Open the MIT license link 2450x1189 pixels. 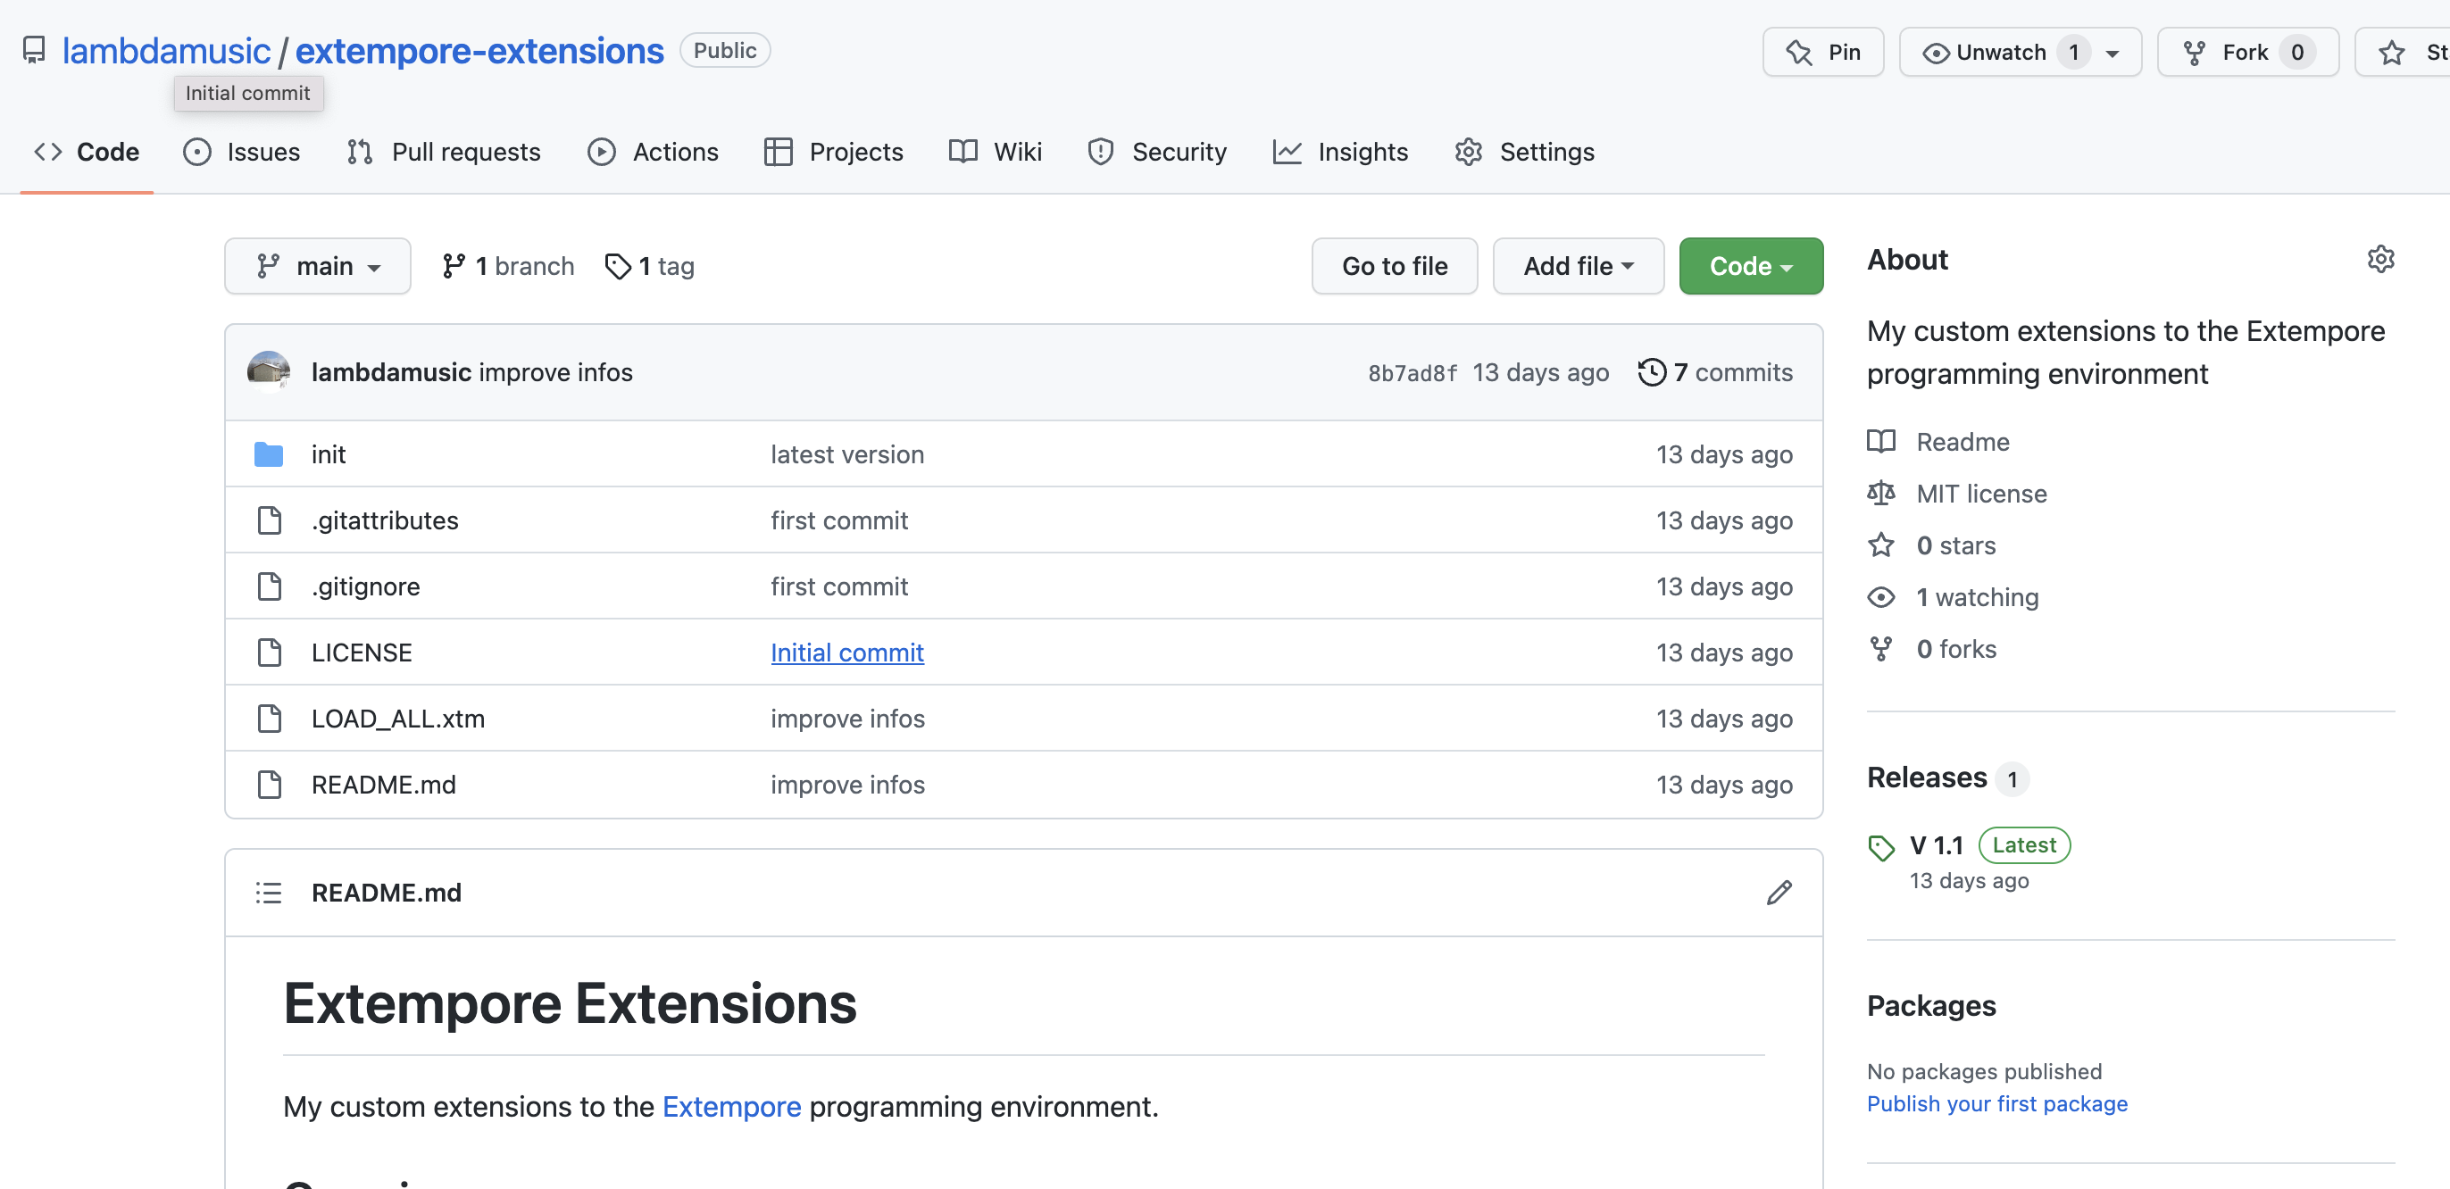pyautogui.click(x=1982, y=493)
